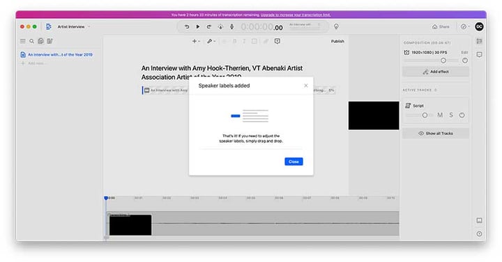This screenshot has width=502, height=262.
Task: Click the clip settings icon next to 1920x1080
Action: point(406,52)
